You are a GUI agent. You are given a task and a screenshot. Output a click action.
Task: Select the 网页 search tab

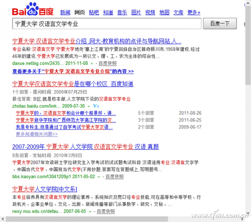tap(79, 12)
